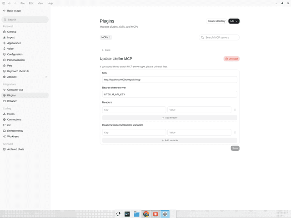Click the Save button
This screenshot has width=291, height=218.
pyautogui.click(x=235, y=149)
